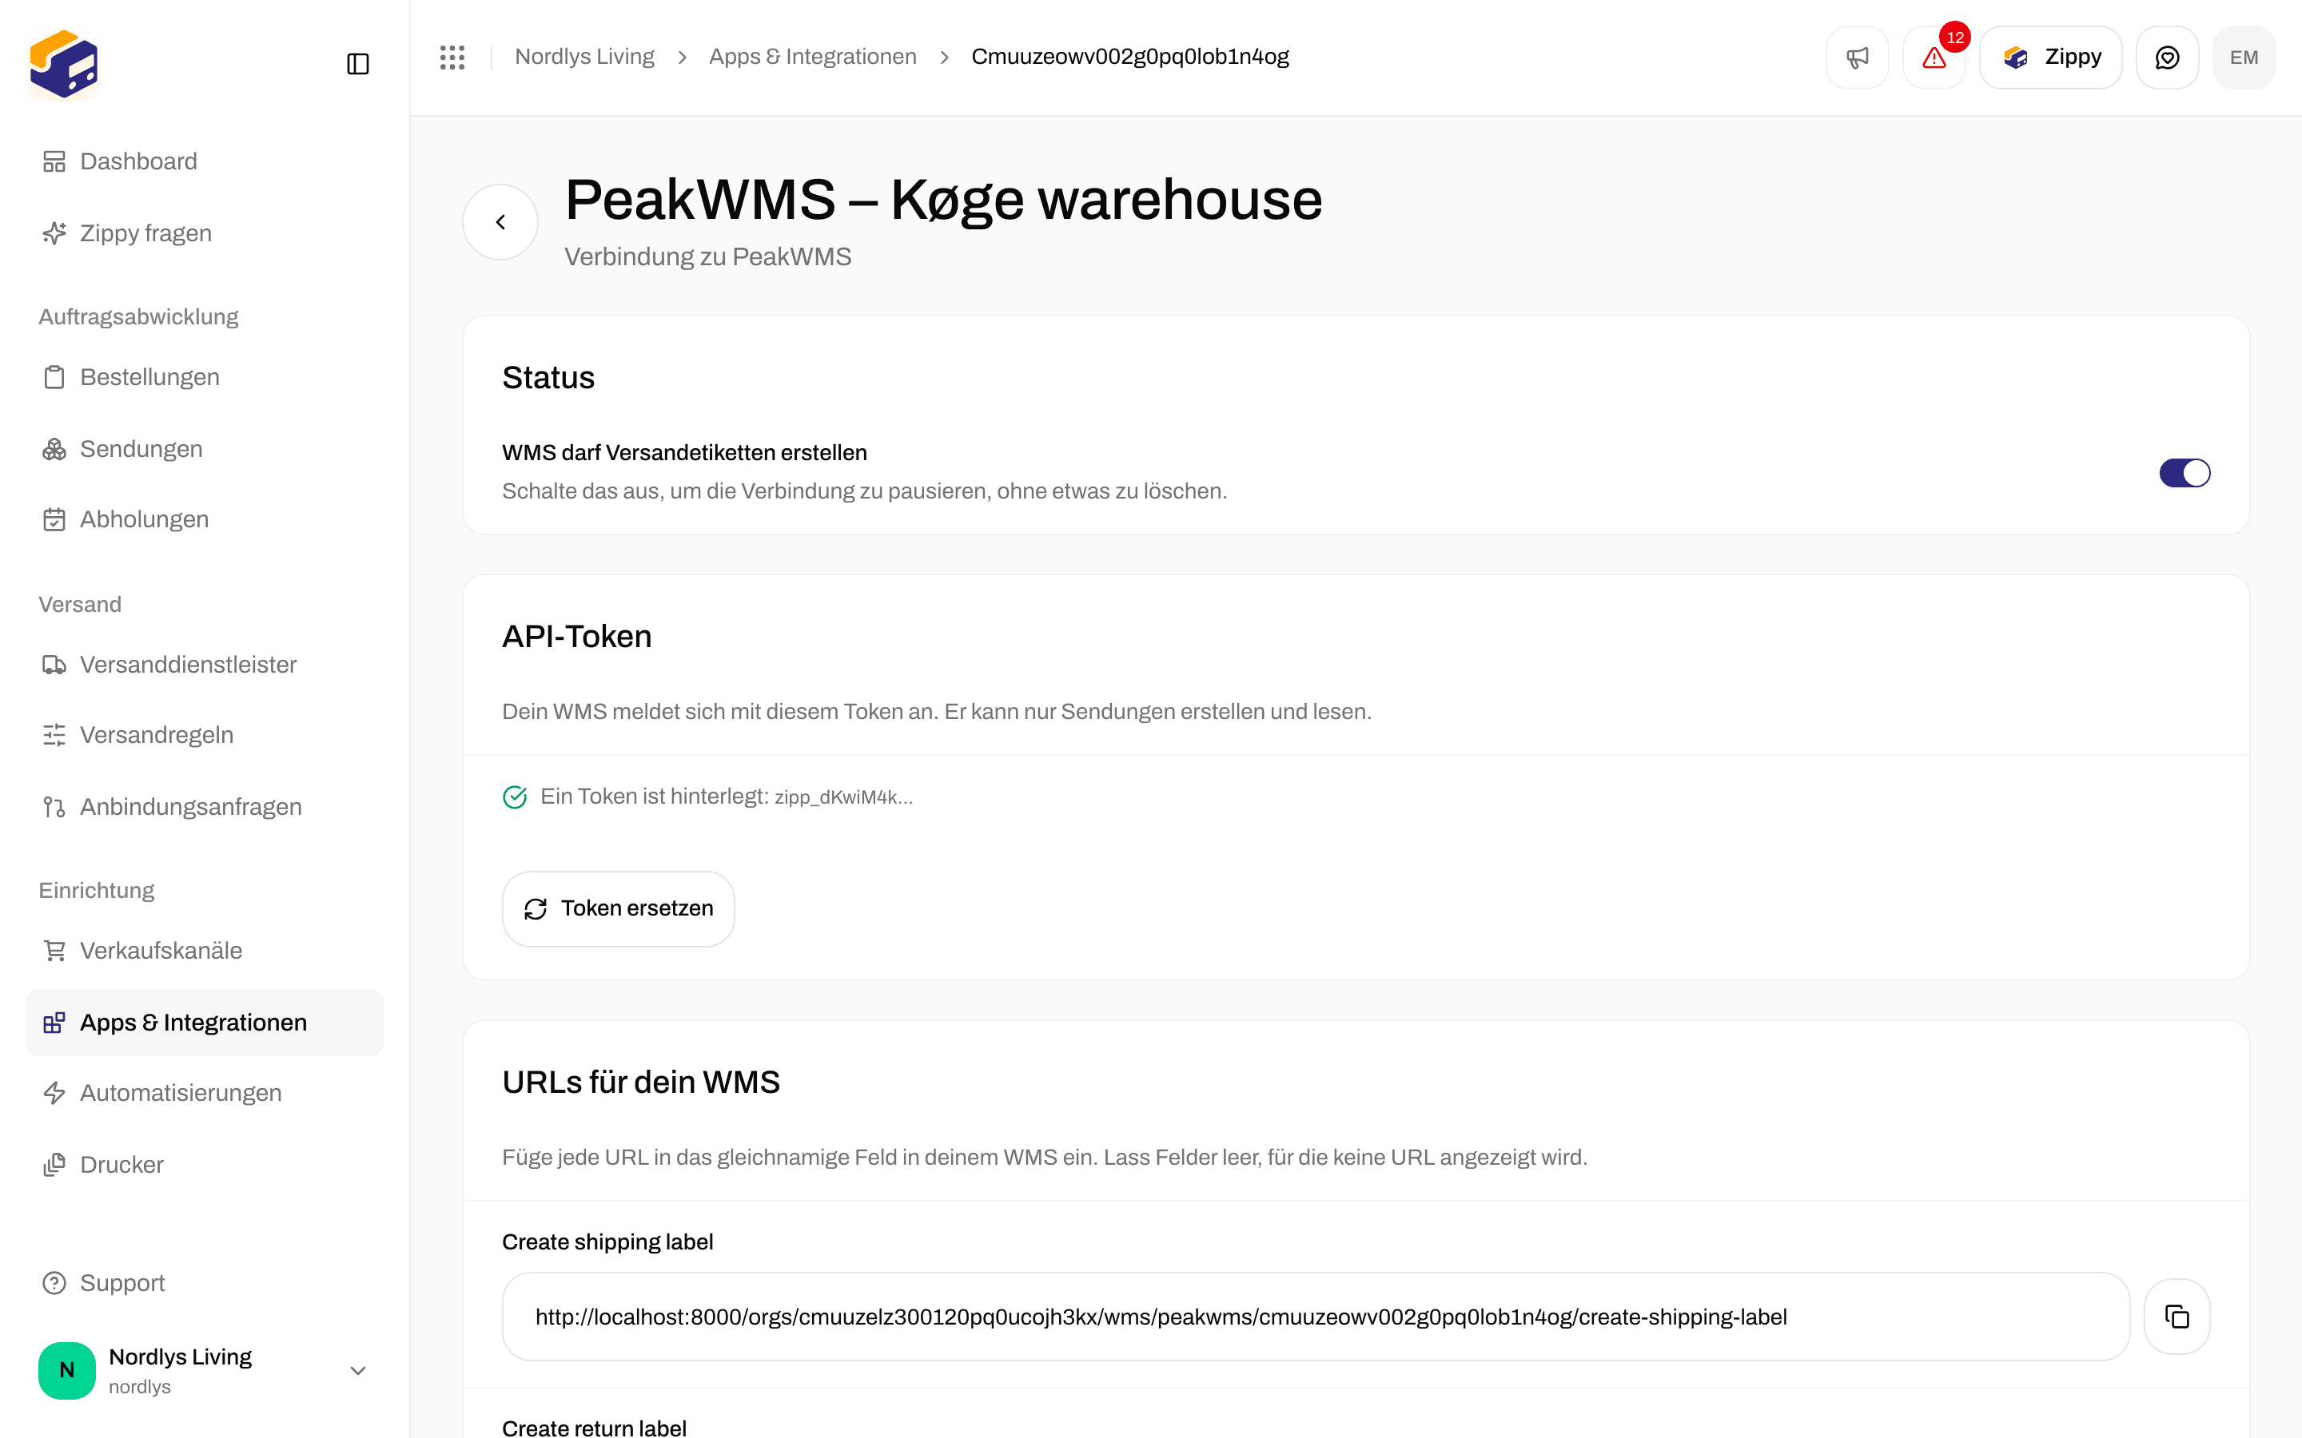Open alerts with 12 notifications

coord(1934,57)
